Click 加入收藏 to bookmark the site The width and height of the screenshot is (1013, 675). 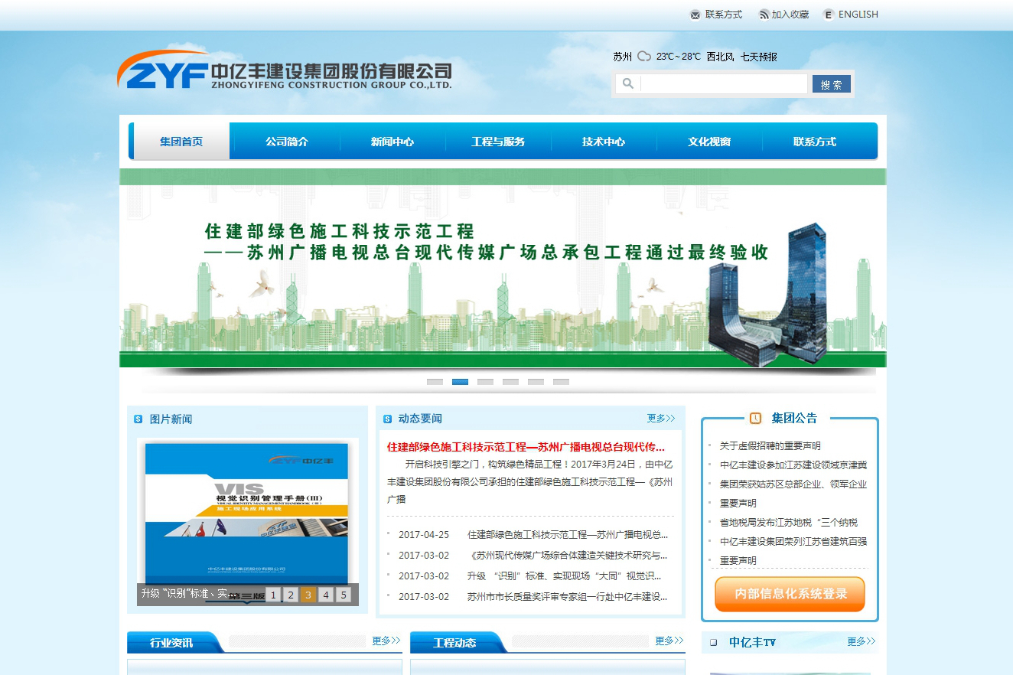coord(790,15)
